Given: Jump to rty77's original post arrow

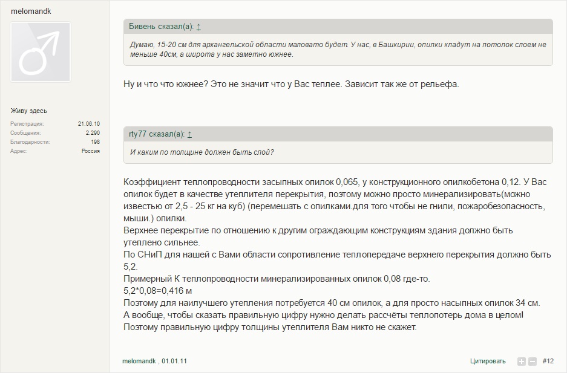Looking at the screenshot, I should (189, 134).
